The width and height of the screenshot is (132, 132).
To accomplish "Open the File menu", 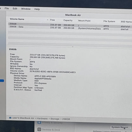I will point(7,8).
